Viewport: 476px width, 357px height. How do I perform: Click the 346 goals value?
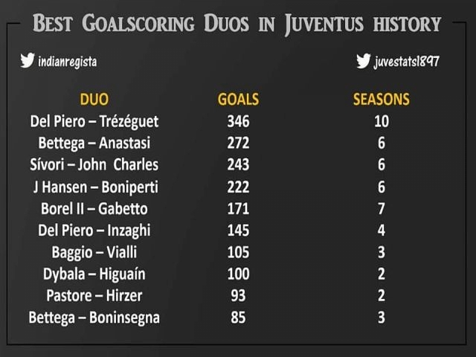pyautogui.click(x=238, y=121)
